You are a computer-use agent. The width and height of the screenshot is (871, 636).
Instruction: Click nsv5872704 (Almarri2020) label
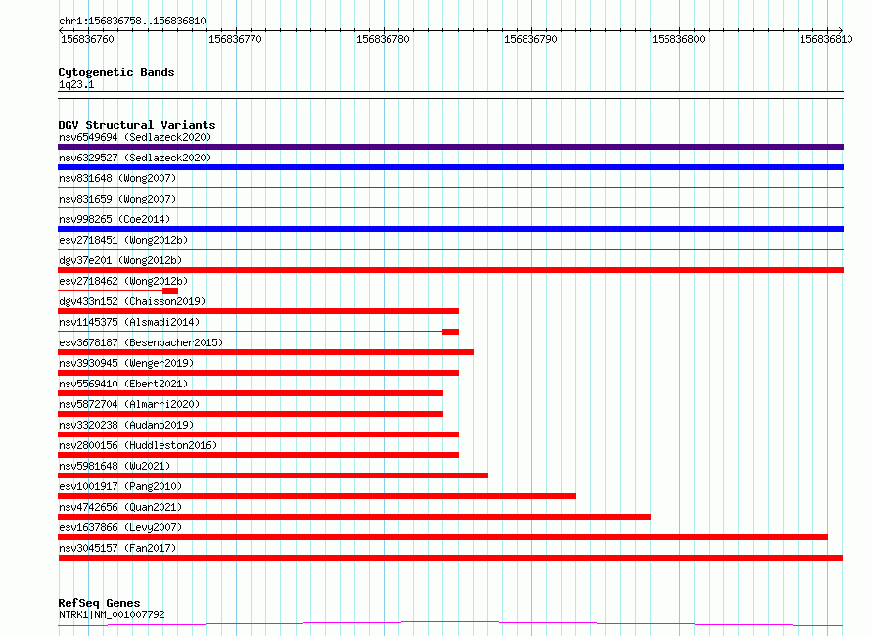[129, 404]
